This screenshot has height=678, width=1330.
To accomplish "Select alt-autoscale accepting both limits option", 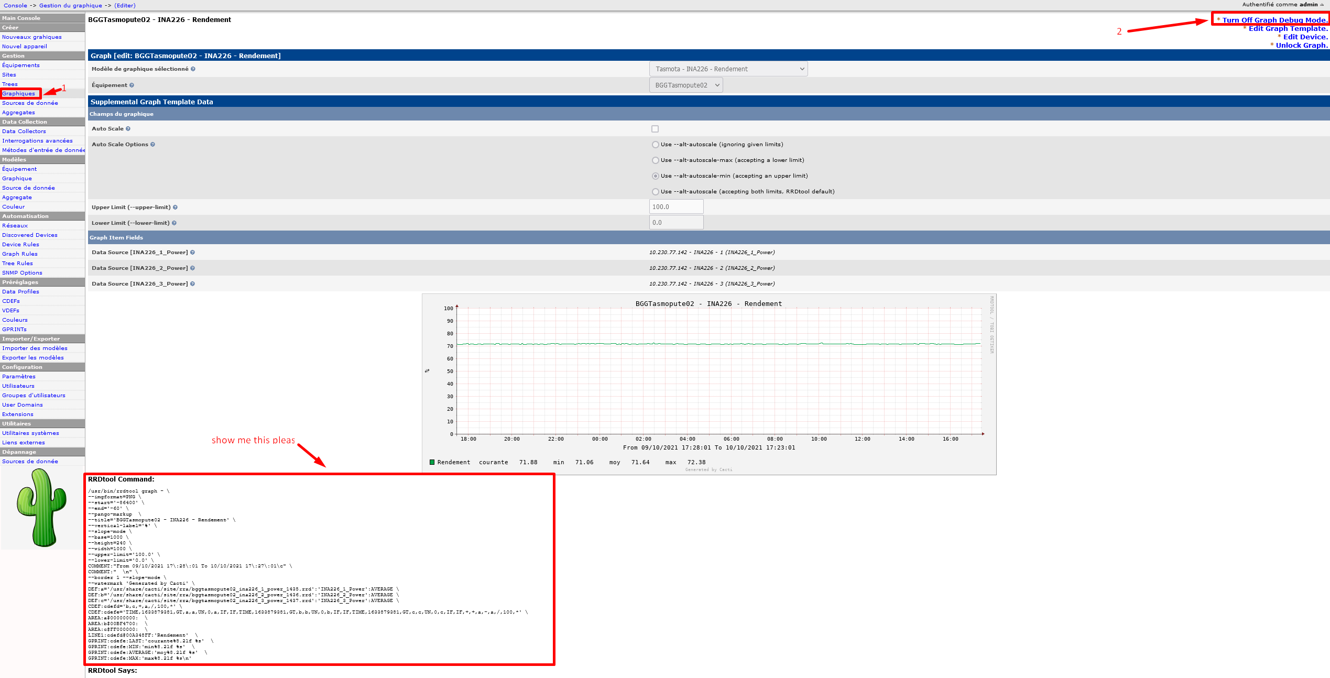I will [655, 192].
